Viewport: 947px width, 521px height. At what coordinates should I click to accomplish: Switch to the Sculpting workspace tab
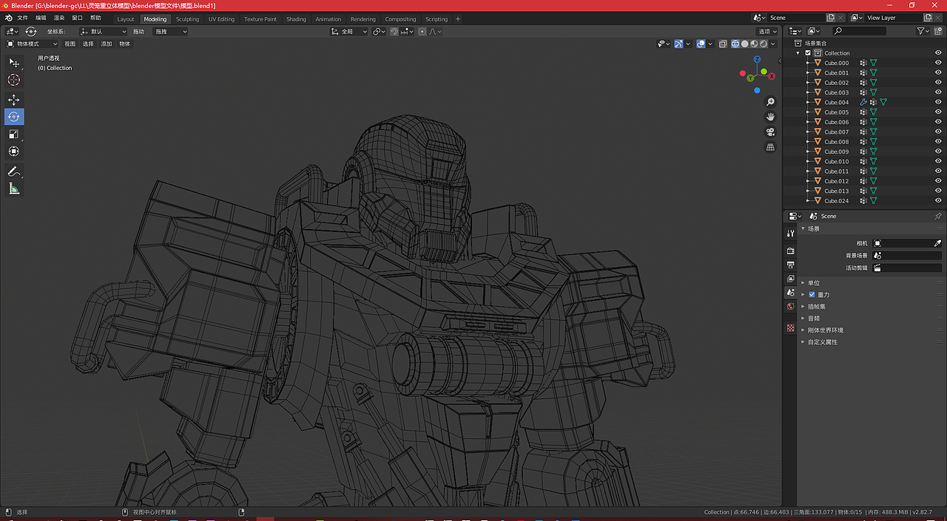point(187,19)
